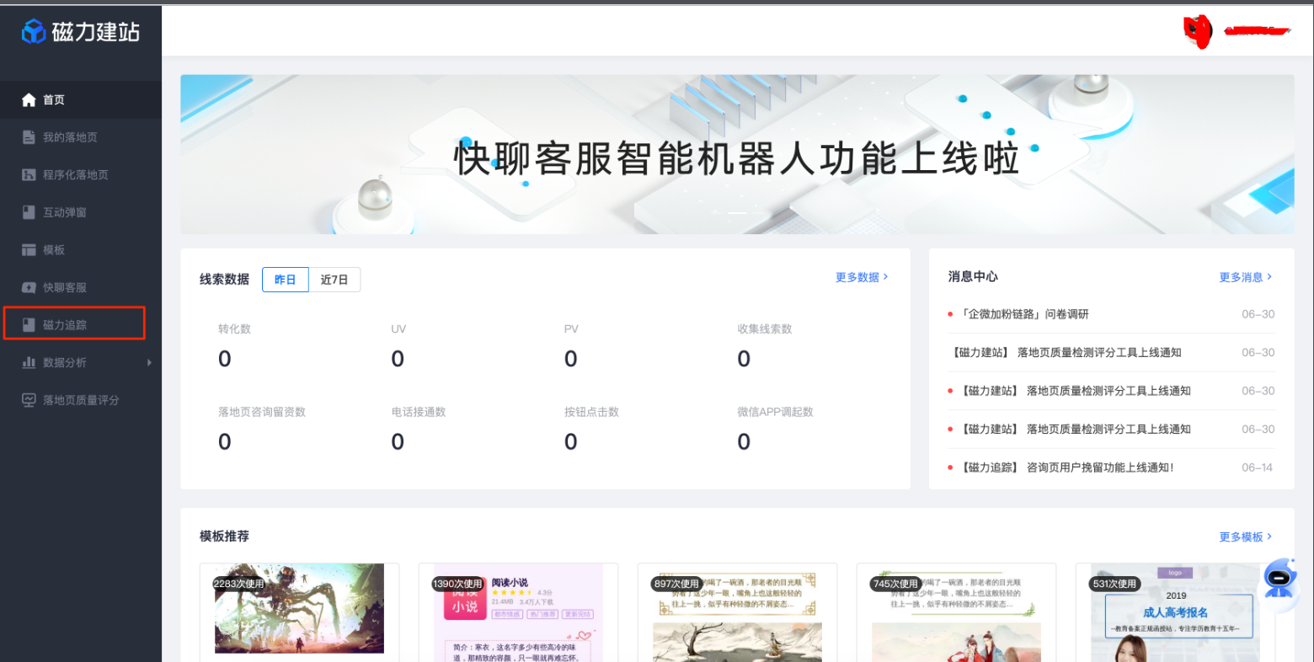Image resolution: width=1314 pixels, height=662 pixels.
Task: Open 更多数据 with its chevron
Action: click(x=861, y=276)
